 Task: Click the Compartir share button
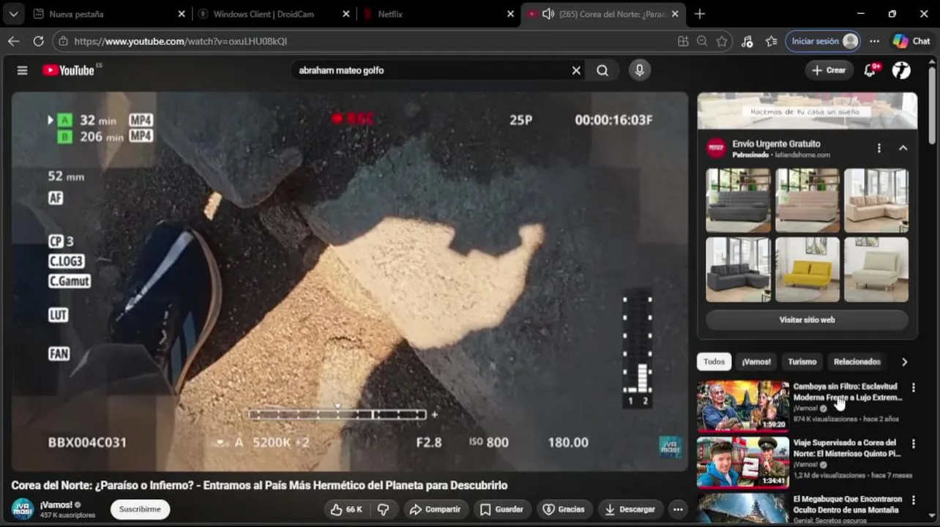[436, 509]
